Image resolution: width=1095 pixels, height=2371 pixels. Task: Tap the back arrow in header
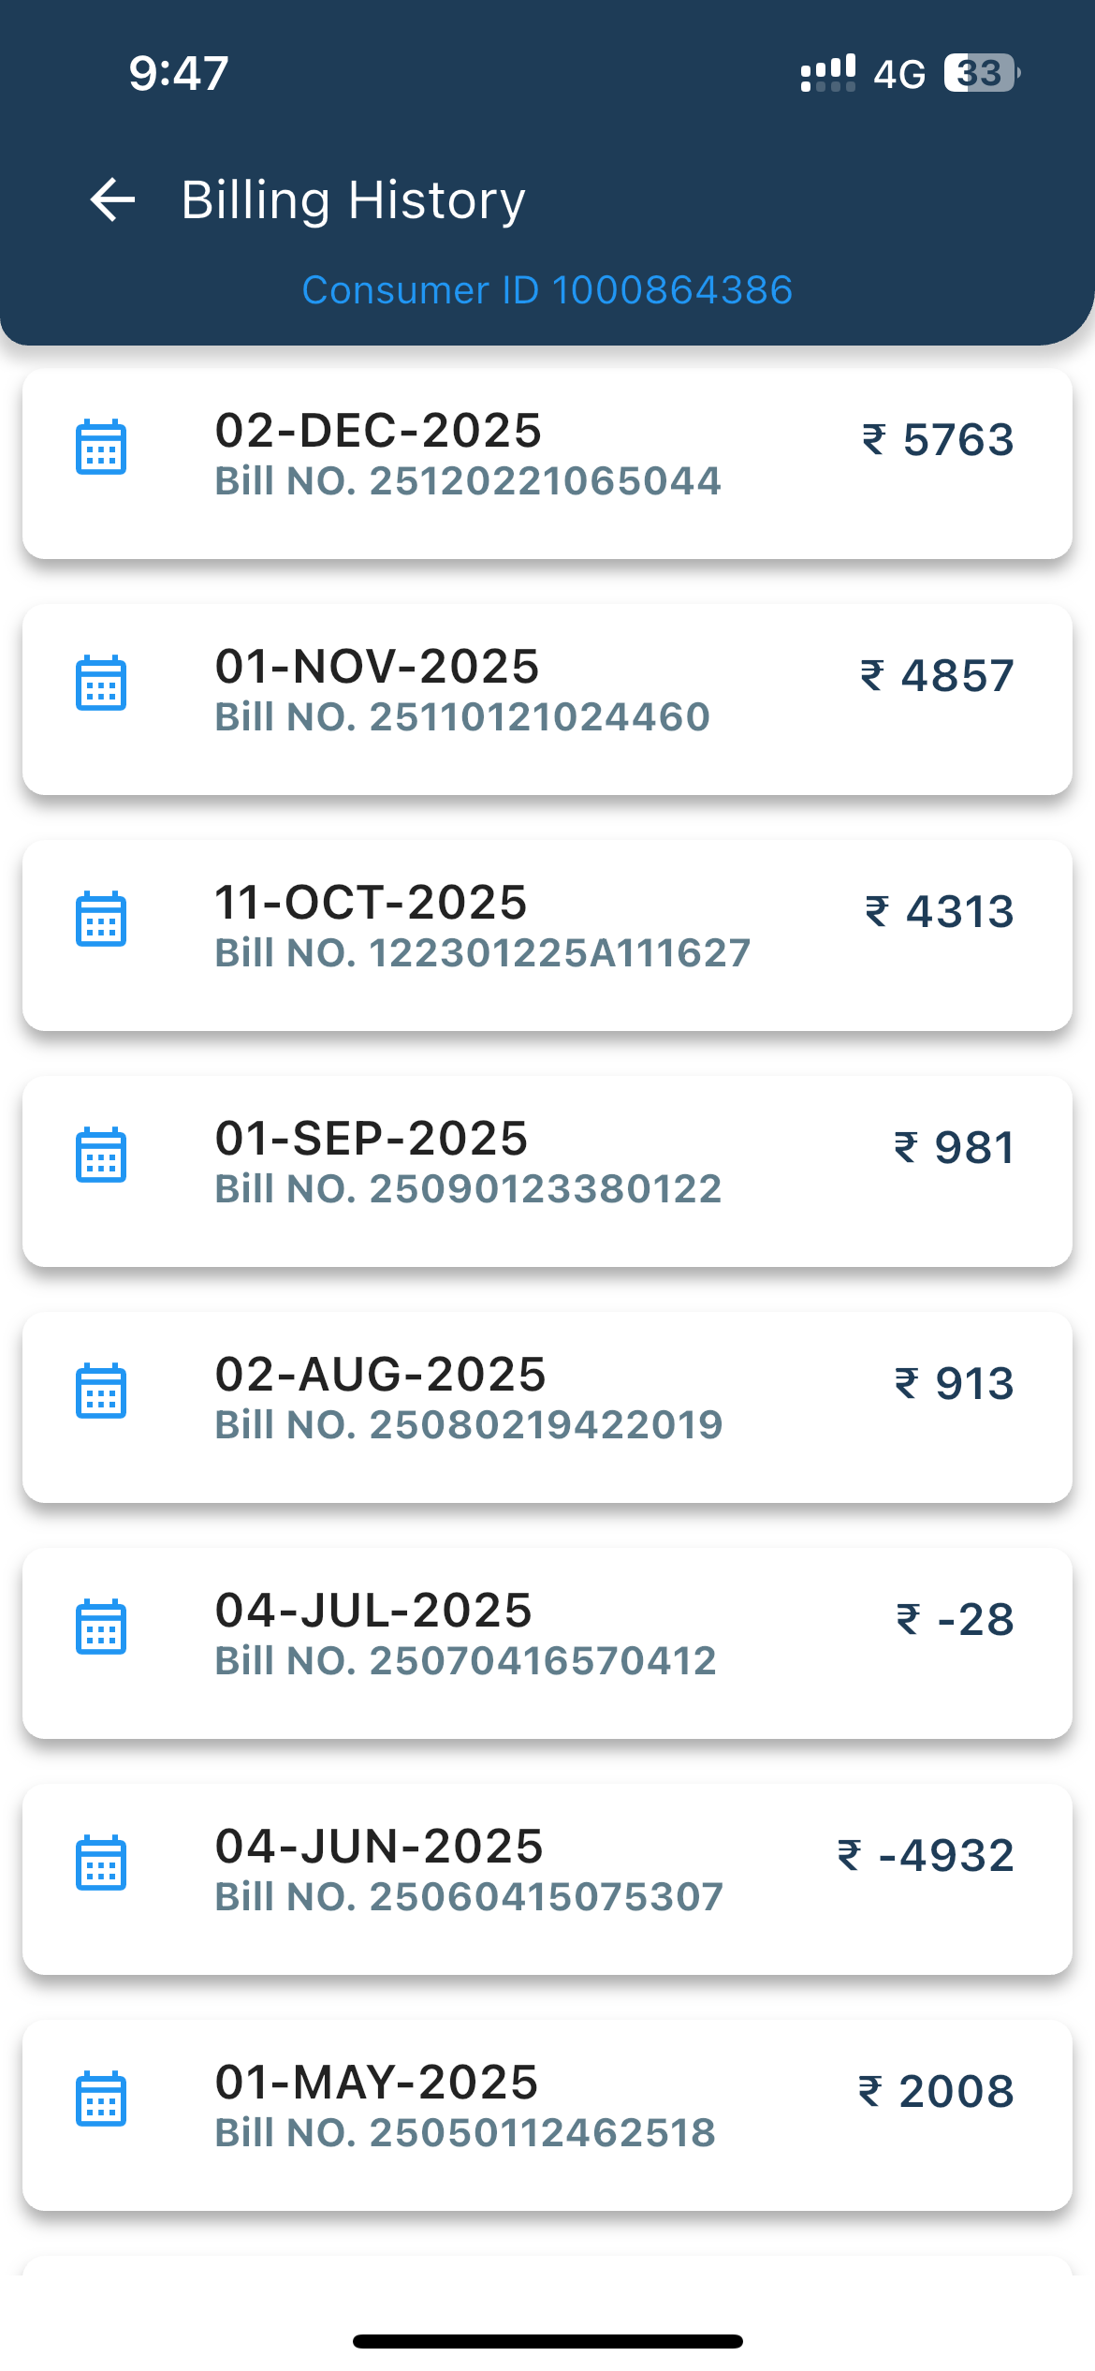coord(112,199)
